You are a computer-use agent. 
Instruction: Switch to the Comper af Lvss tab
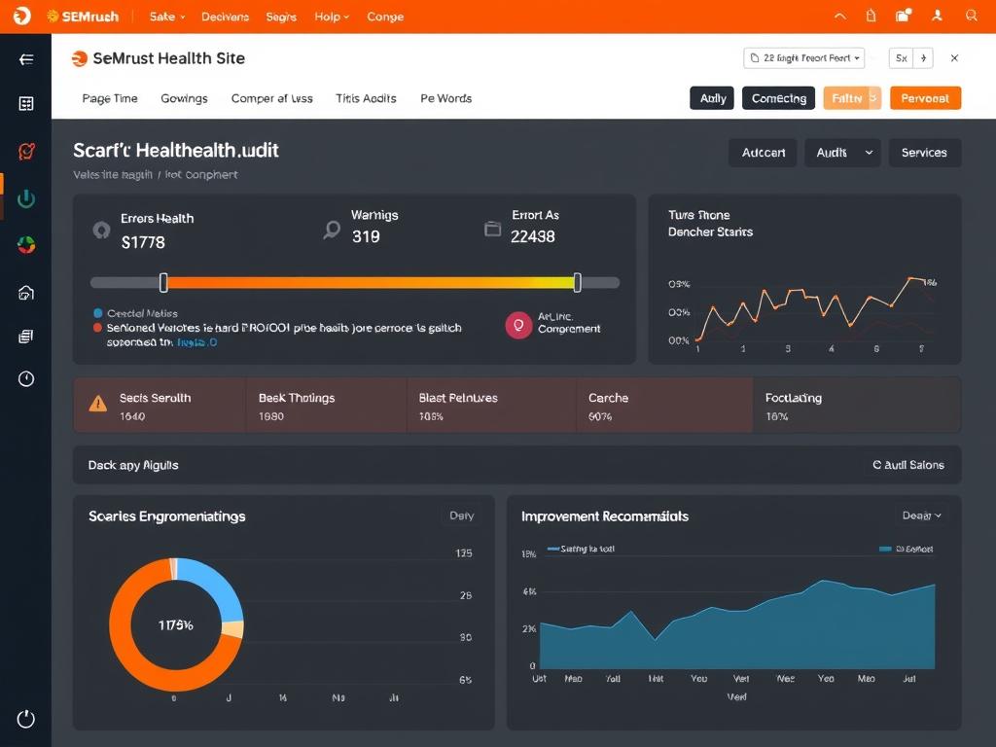coord(272,98)
